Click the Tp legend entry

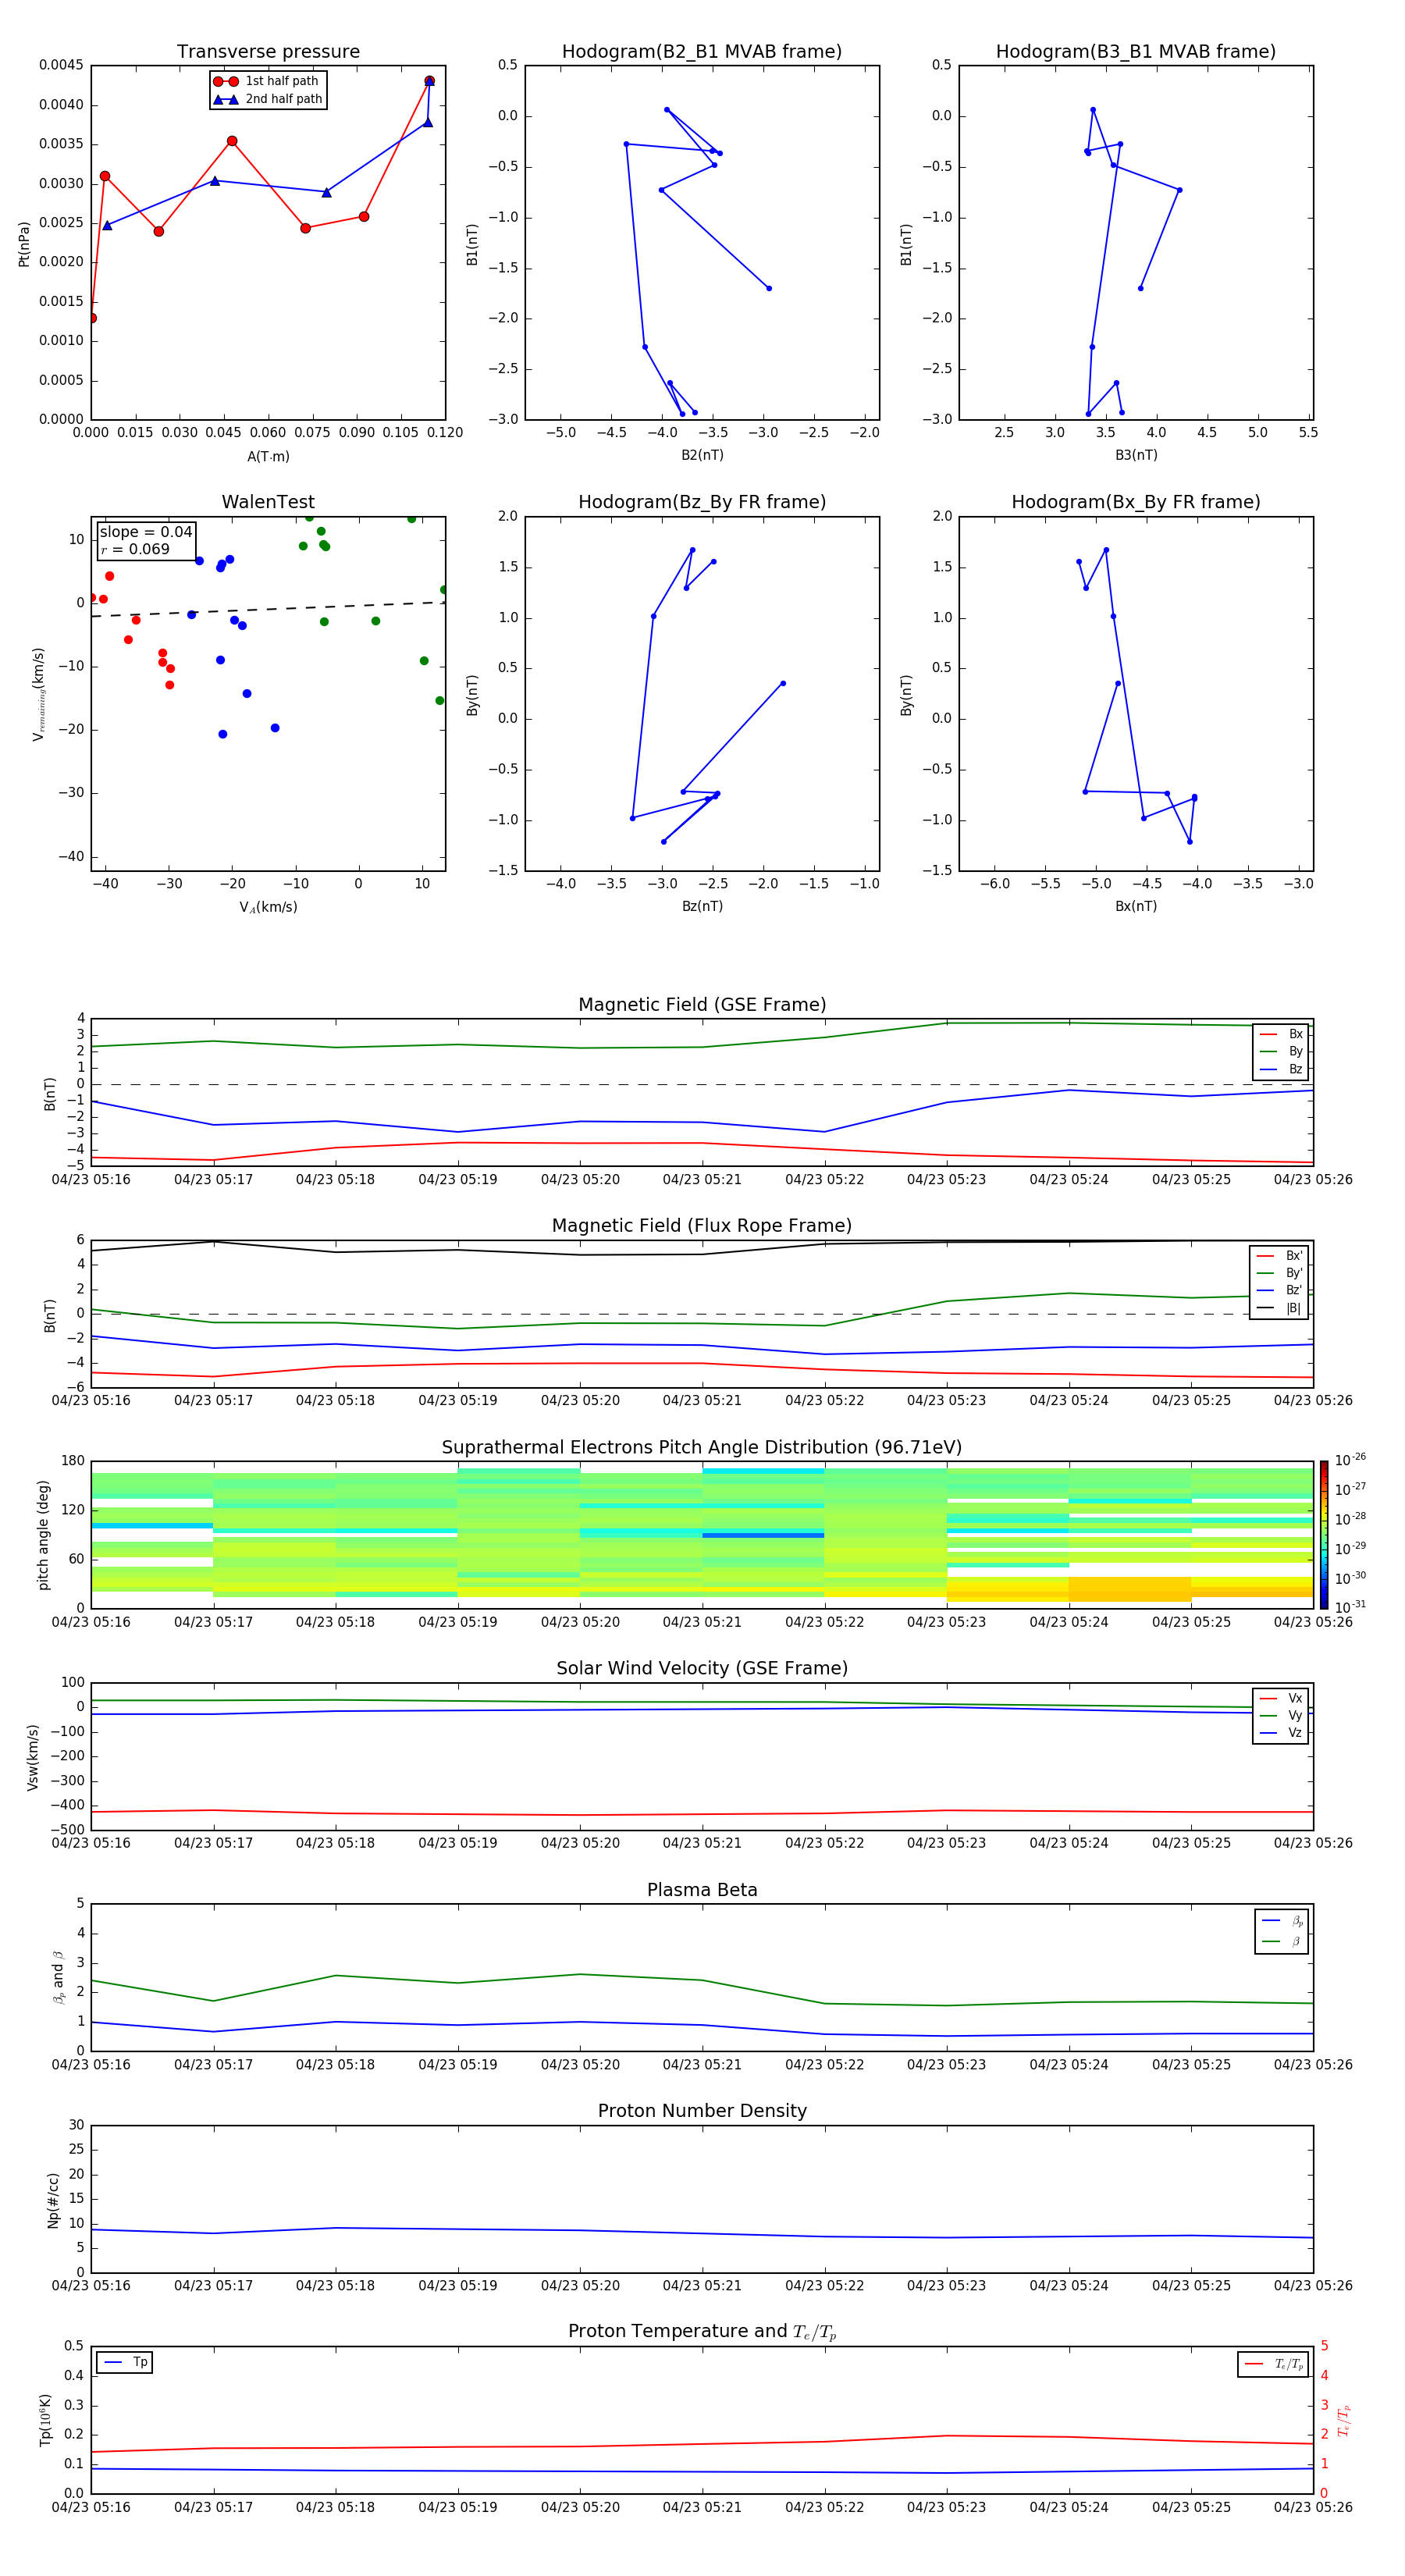tap(125, 2362)
